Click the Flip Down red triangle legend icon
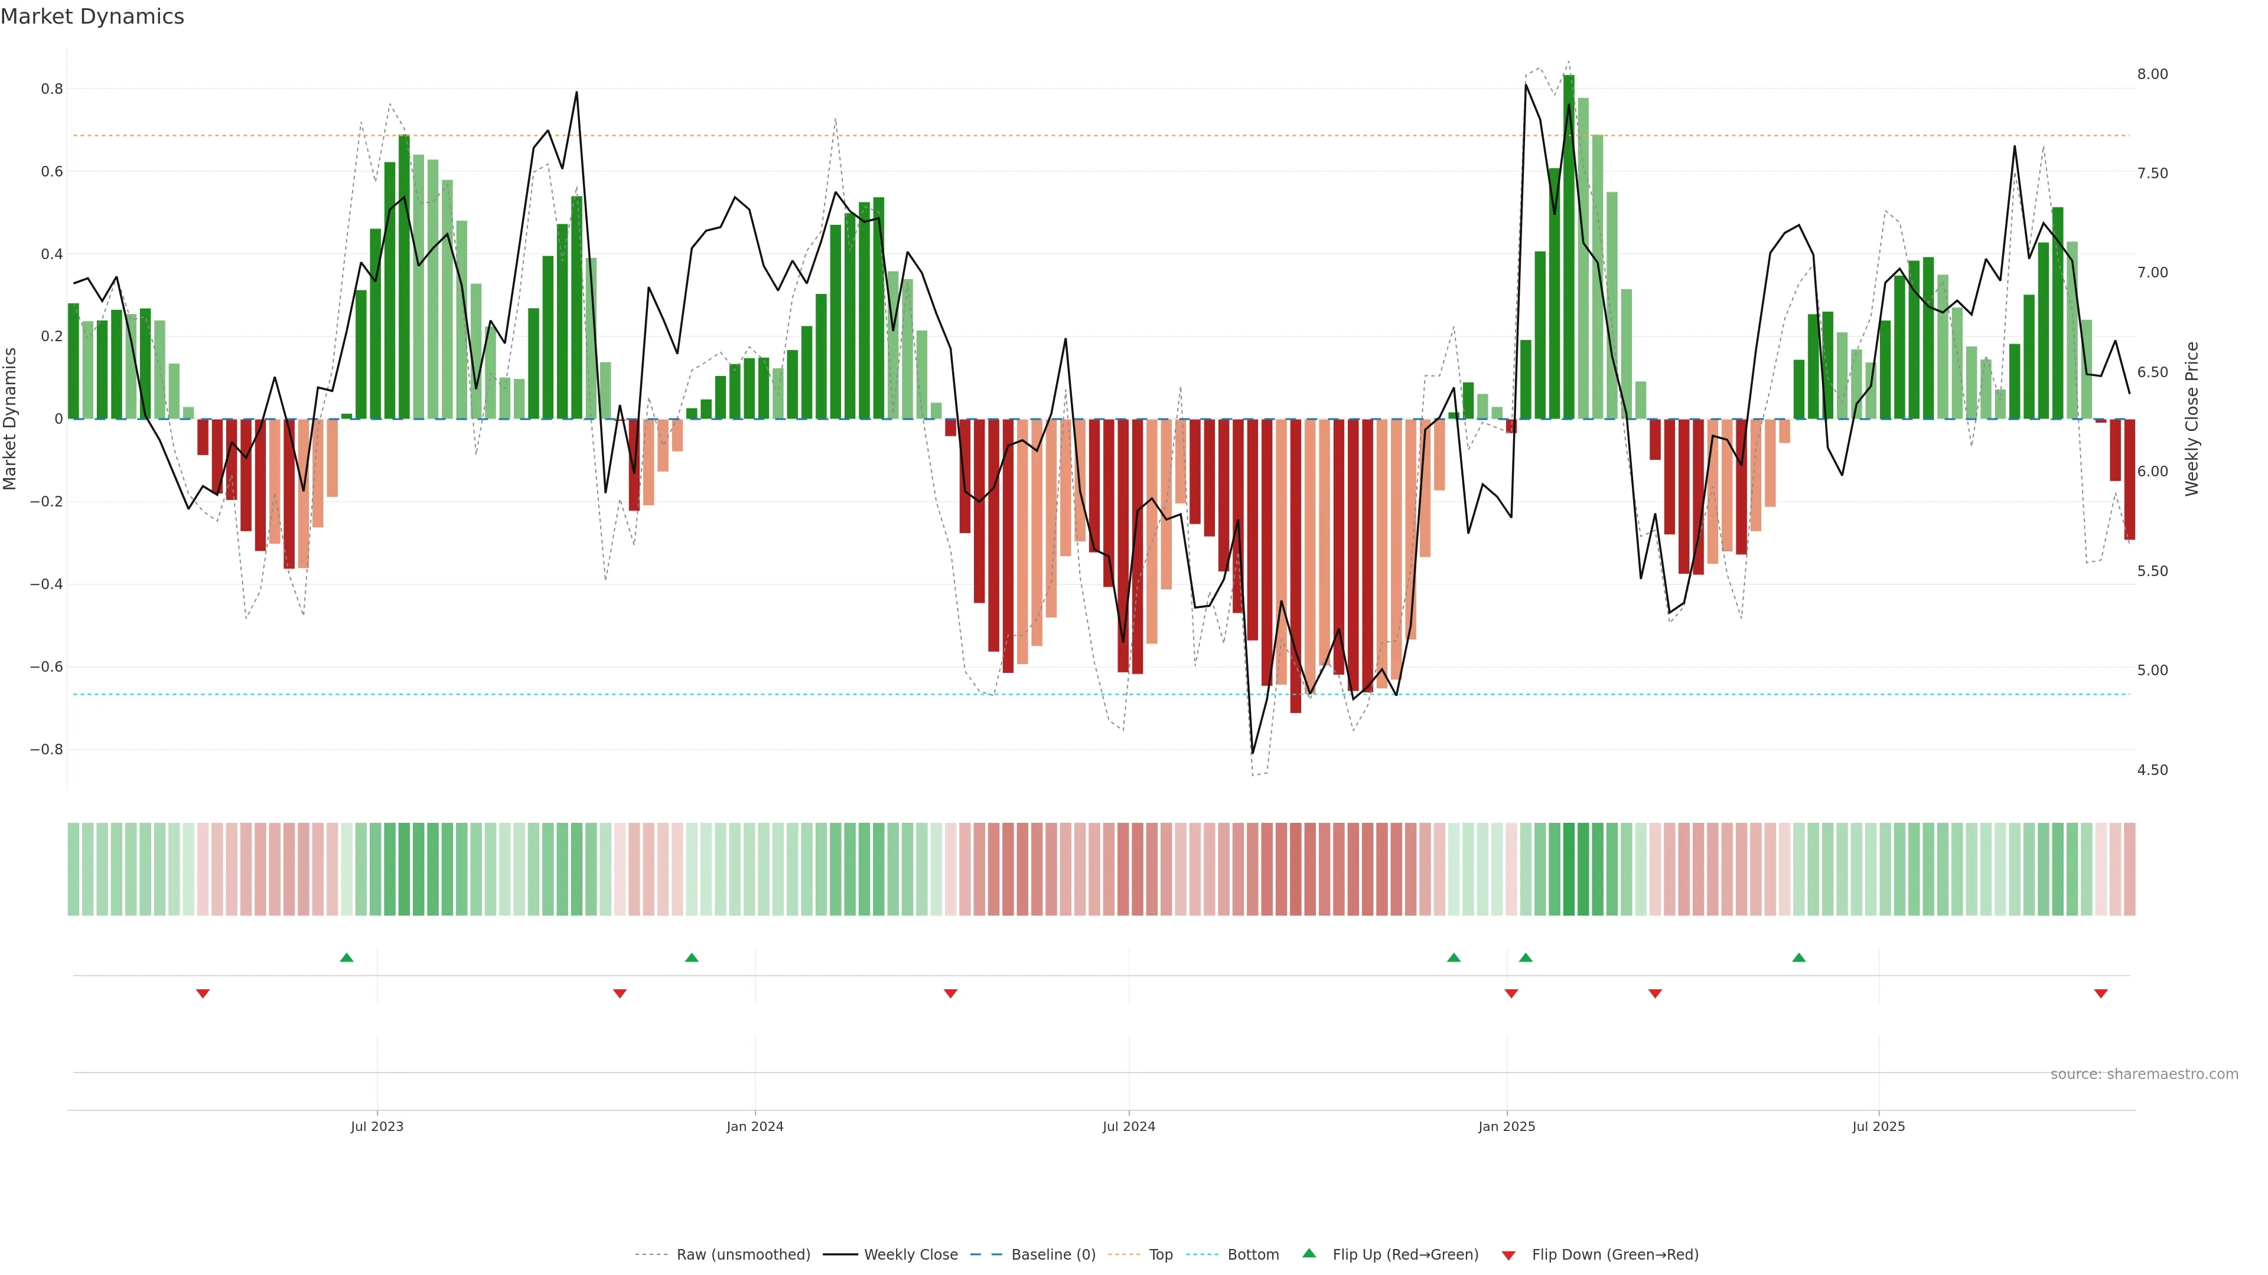This screenshot has width=2268, height=1275. coord(1508,1256)
